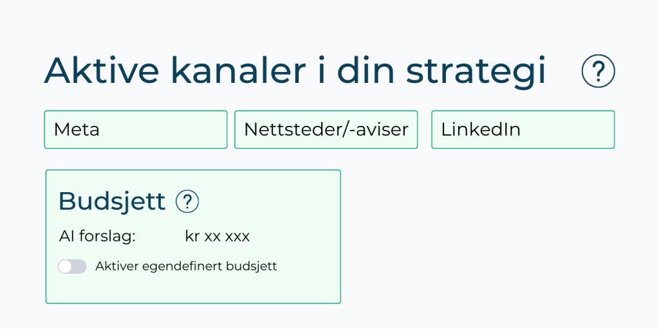659x329 pixels.
Task: Click the "LinkedIn" text label
Action: (x=481, y=130)
